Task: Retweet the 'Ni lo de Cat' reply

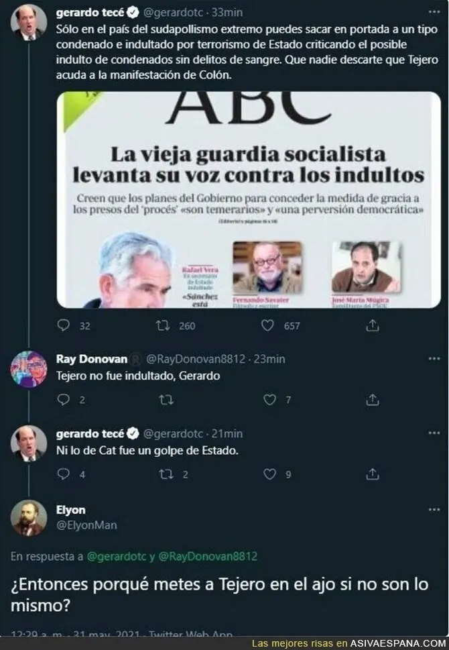Action: (x=166, y=474)
